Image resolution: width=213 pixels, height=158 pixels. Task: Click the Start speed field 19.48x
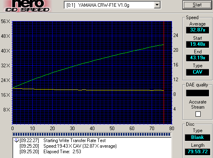click(x=197, y=44)
